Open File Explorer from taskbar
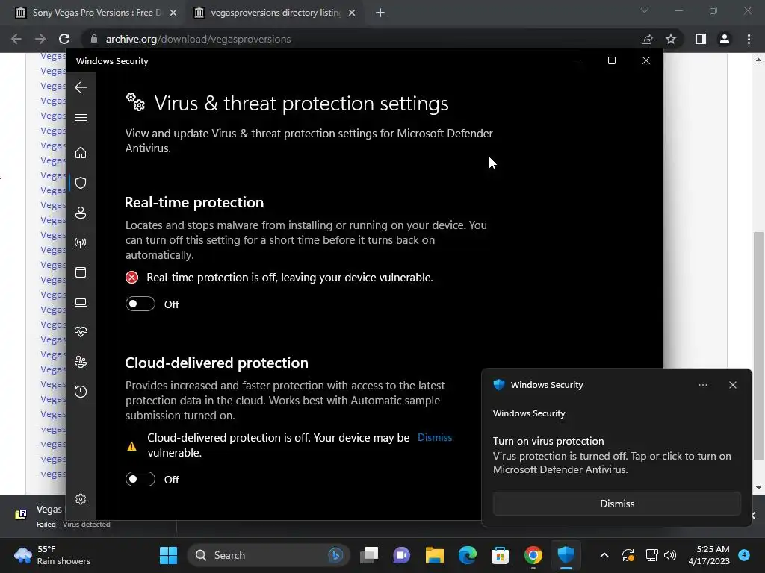 coord(434,555)
